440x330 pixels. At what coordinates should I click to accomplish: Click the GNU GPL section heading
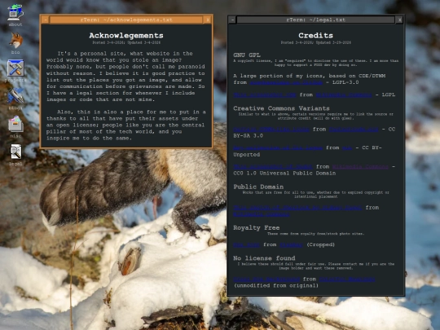coord(247,55)
